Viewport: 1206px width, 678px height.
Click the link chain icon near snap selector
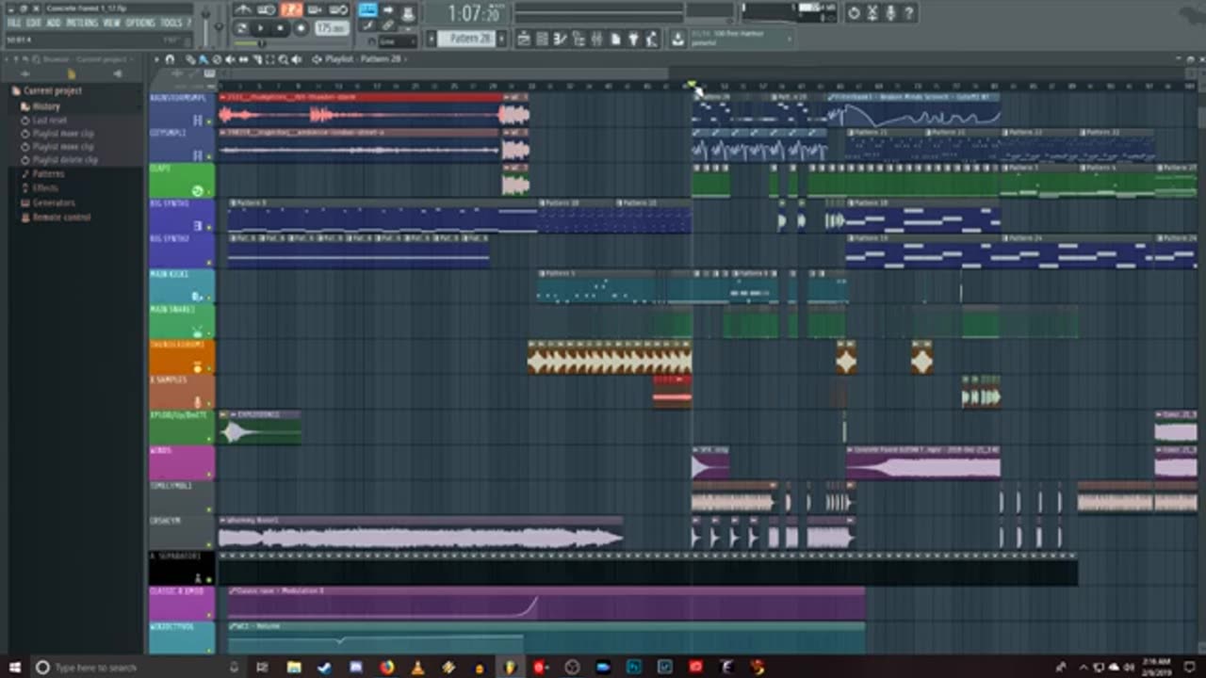coord(387,26)
